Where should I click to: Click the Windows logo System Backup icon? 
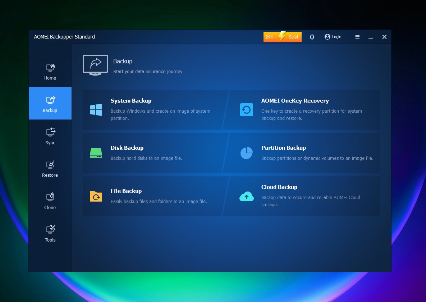pyautogui.click(x=96, y=110)
